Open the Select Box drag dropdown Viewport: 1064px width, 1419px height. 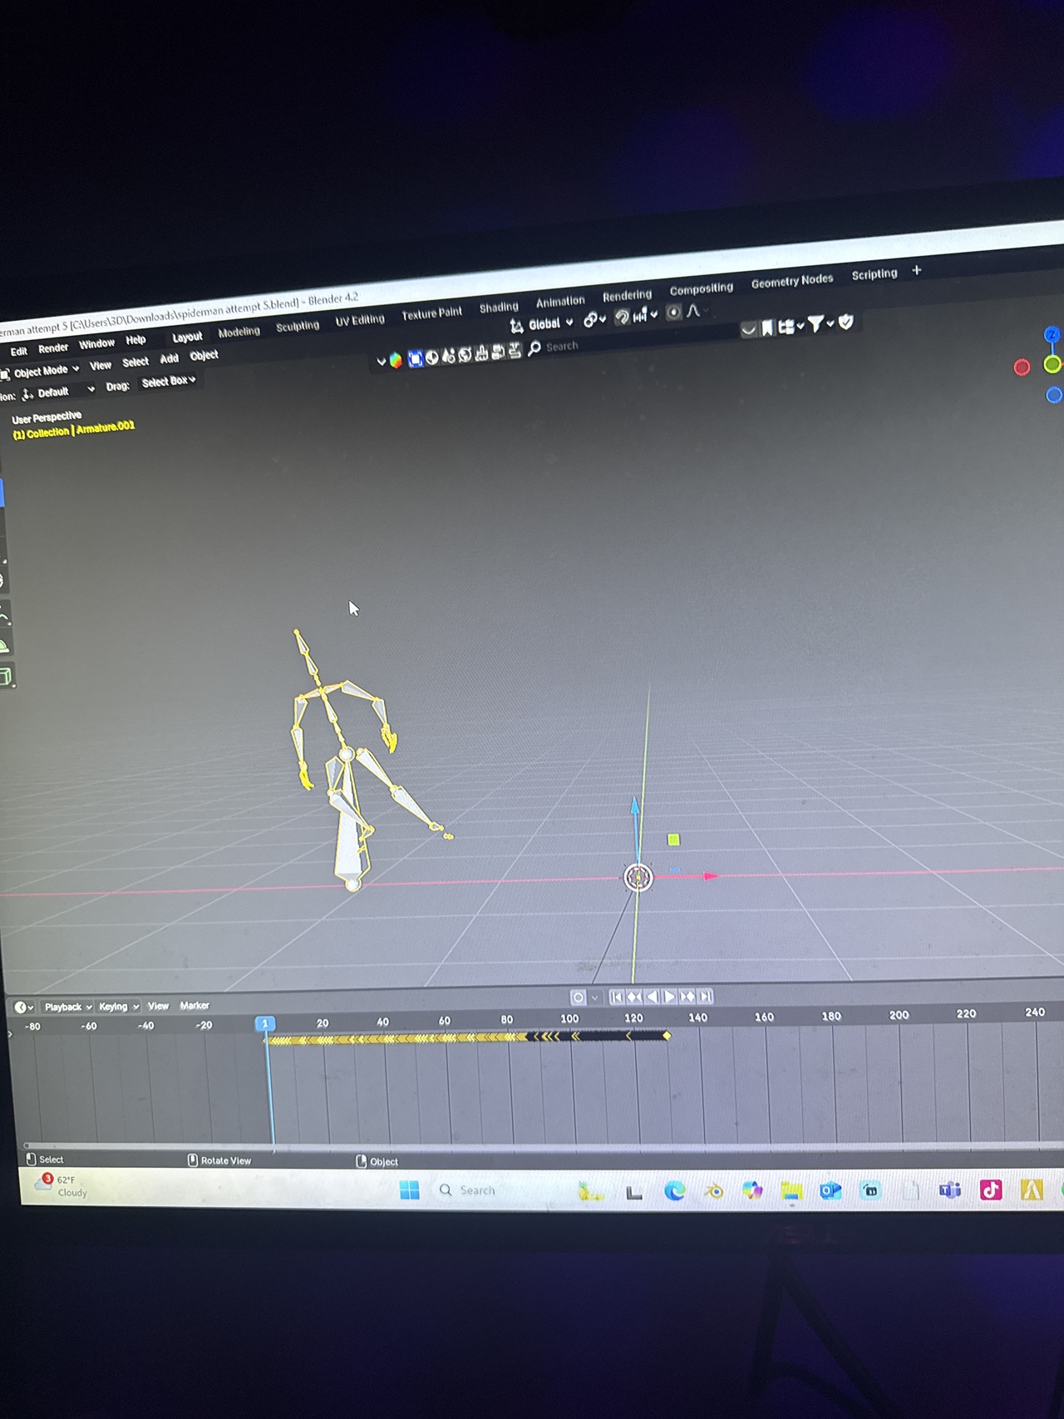[169, 382]
